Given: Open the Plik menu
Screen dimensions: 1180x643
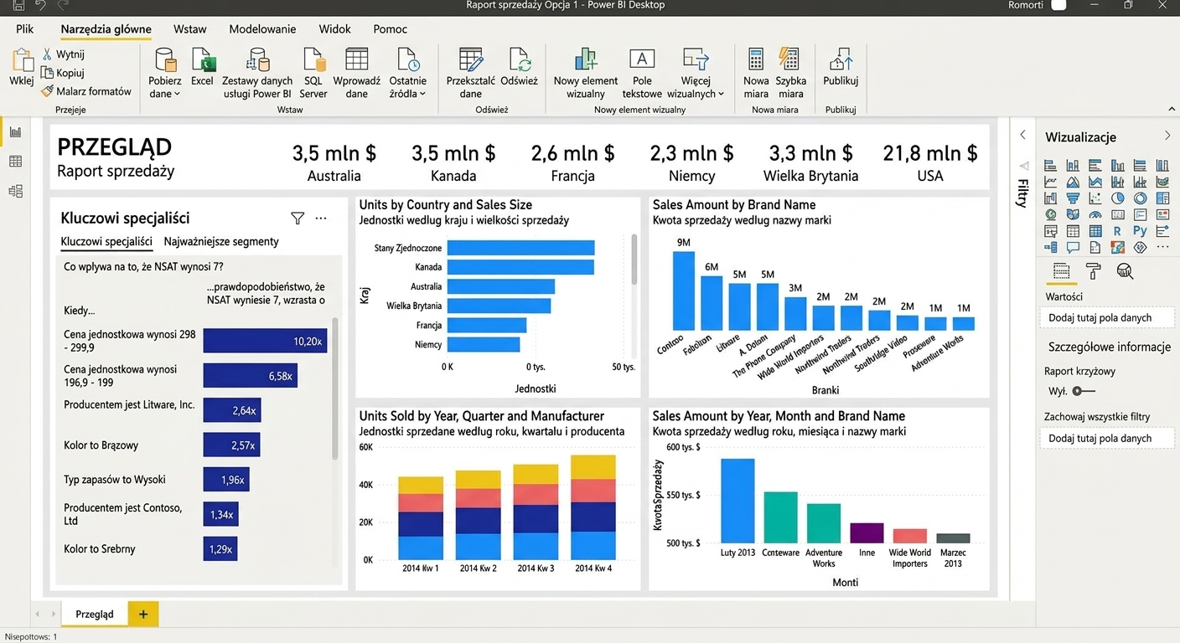Looking at the screenshot, I should point(24,28).
